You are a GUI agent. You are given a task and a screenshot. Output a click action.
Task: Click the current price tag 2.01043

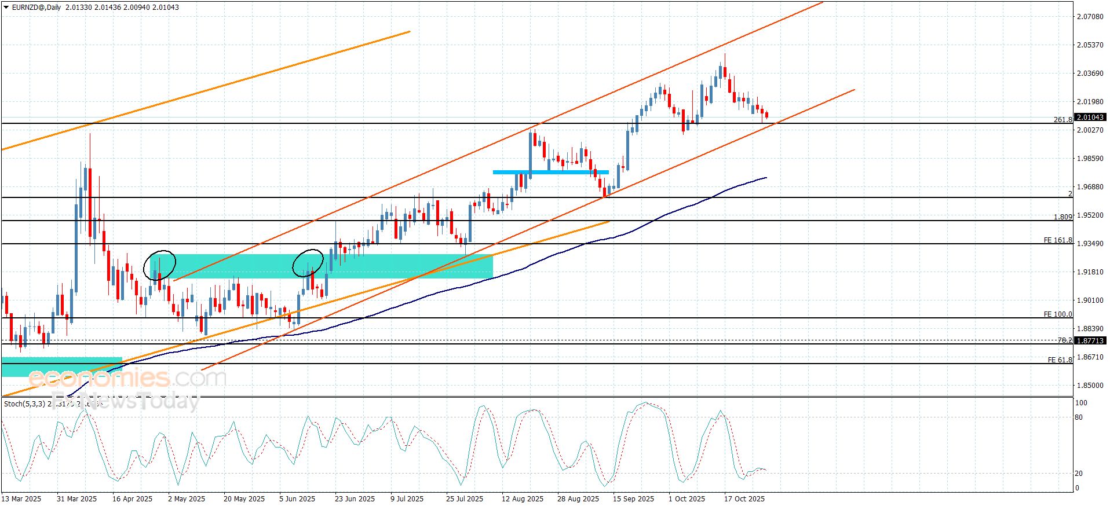[x=1090, y=118]
